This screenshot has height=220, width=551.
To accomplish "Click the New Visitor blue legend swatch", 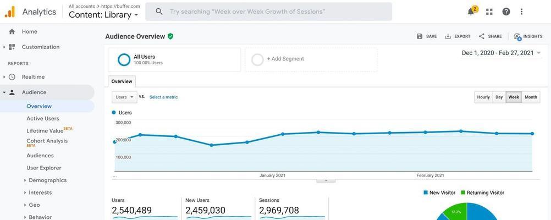I will [426, 193].
